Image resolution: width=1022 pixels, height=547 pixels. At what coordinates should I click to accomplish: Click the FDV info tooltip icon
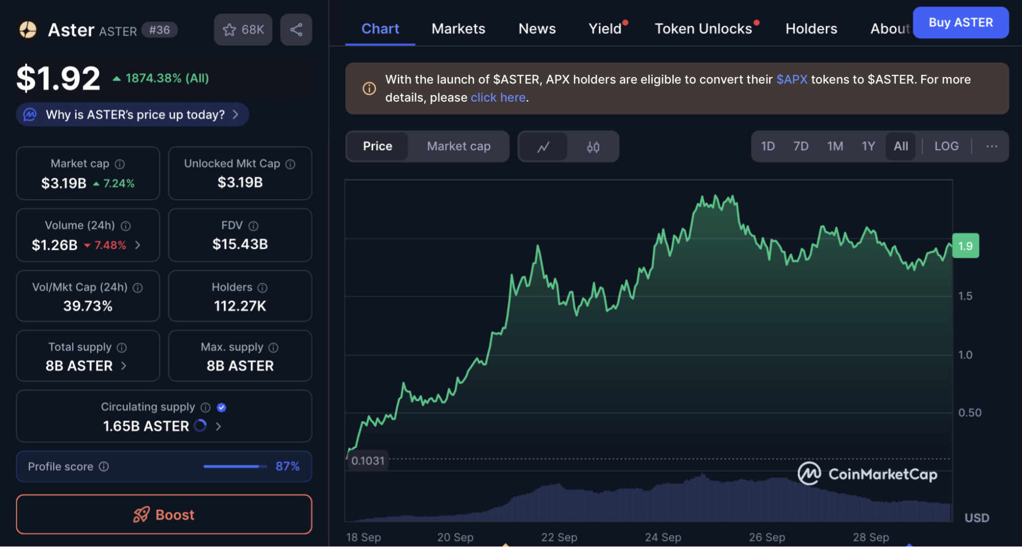tap(254, 225)
